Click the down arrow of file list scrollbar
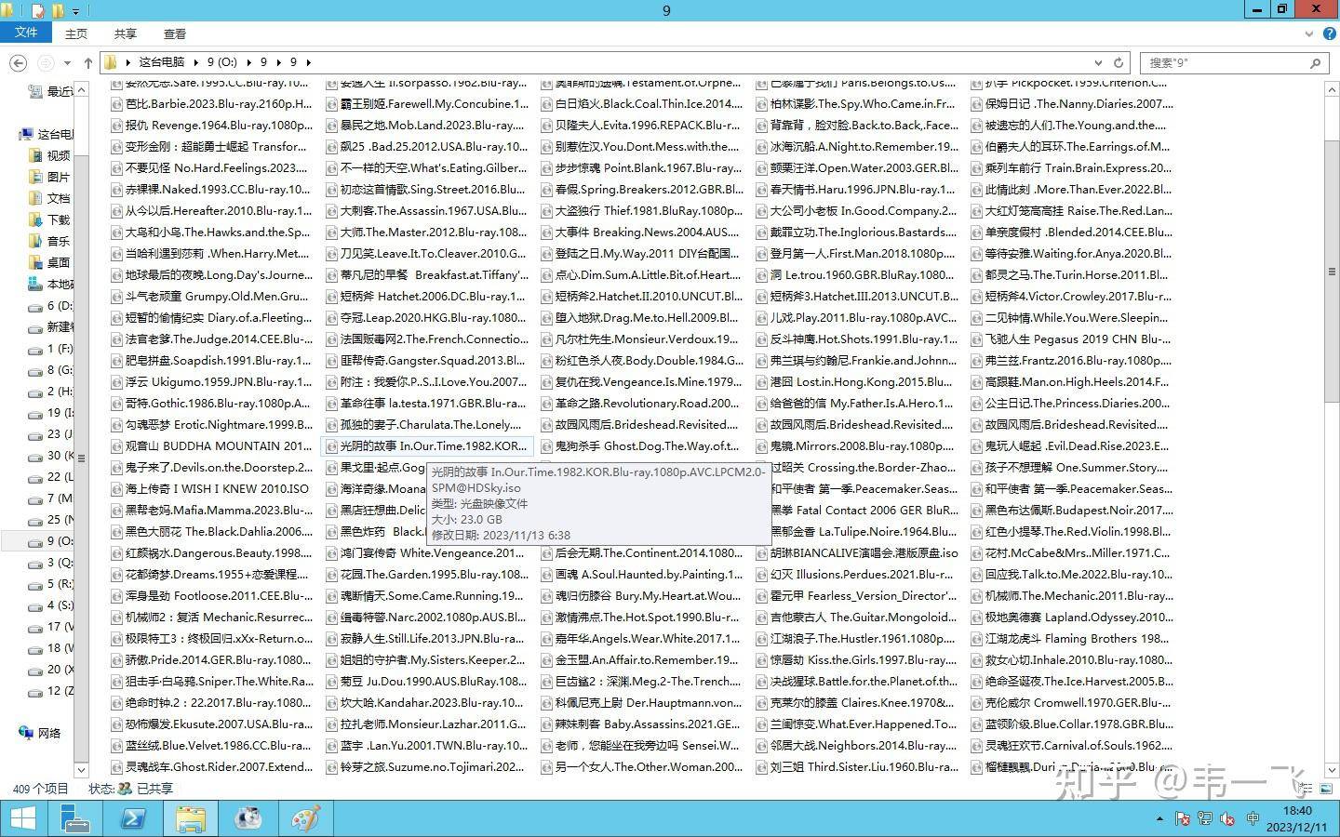 click(1332, 770)
